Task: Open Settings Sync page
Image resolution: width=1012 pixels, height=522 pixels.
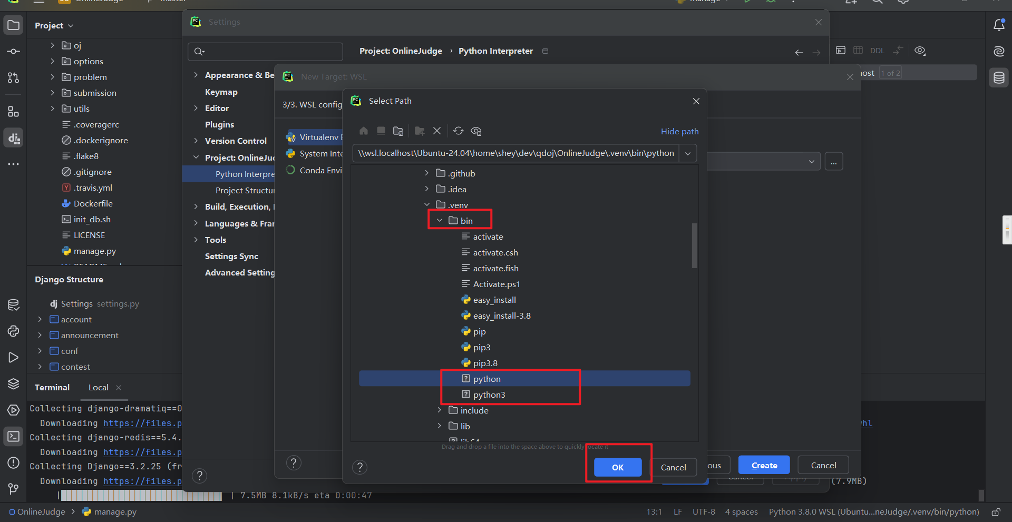Action: (x=232, y=256)
